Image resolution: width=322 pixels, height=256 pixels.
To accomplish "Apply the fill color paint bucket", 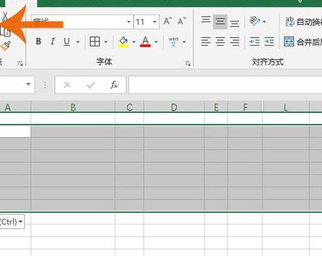I will click(x=124, y=42).
